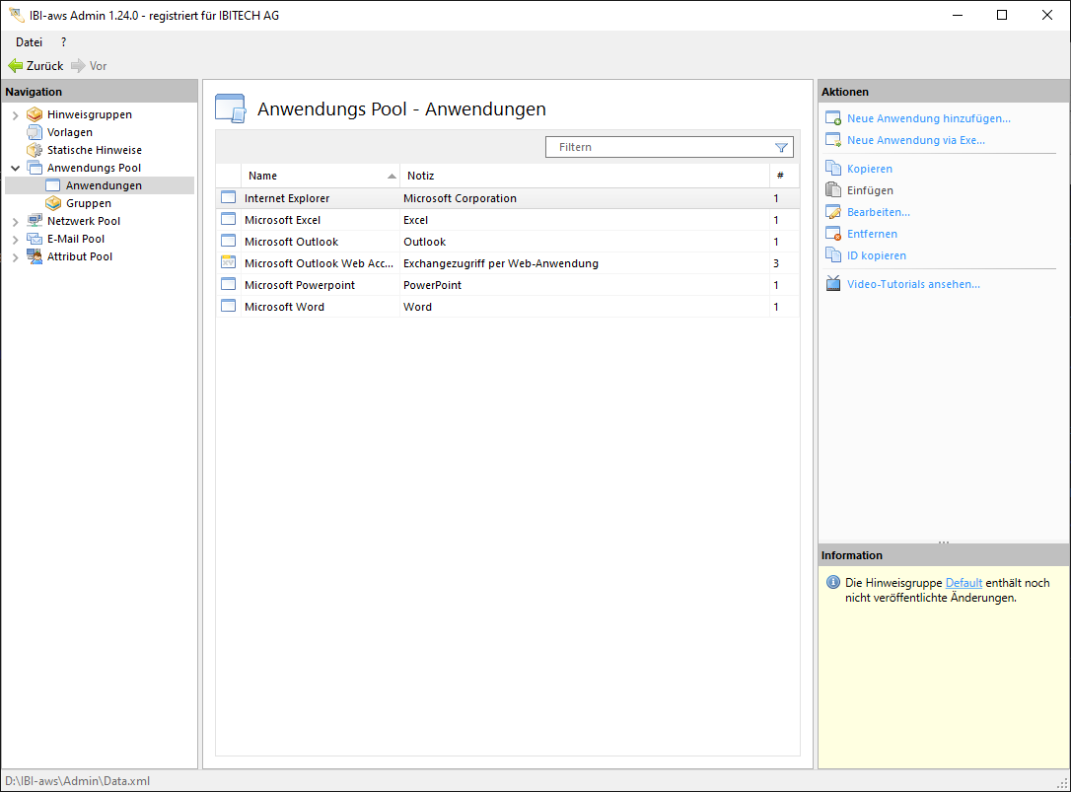Click the Microsoft Outlook Web Access row icon
Viewport: 1071px width, 792px height.
228,263
